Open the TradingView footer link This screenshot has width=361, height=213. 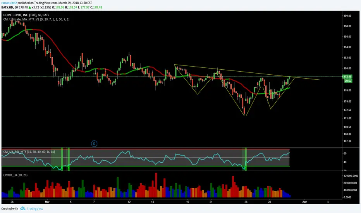[x=35, y=209]
